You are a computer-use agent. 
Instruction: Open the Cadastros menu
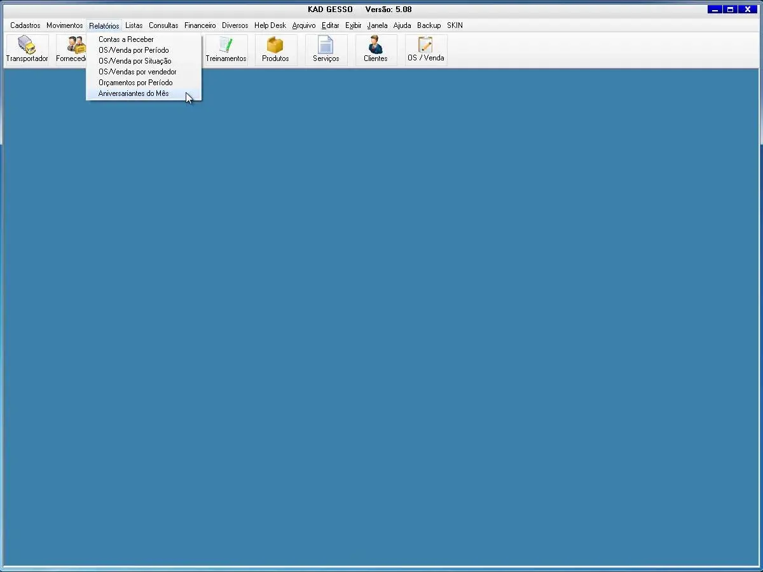tap(25, 25)
